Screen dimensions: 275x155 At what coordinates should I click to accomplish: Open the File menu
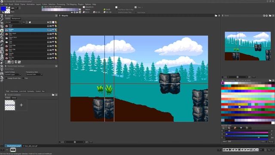2,4
